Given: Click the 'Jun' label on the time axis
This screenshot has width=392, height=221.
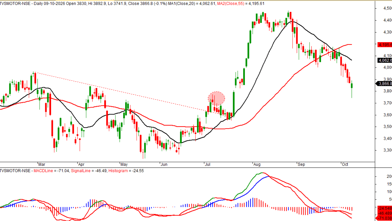Looking at the screenshot, I should (x=164, y=164).
